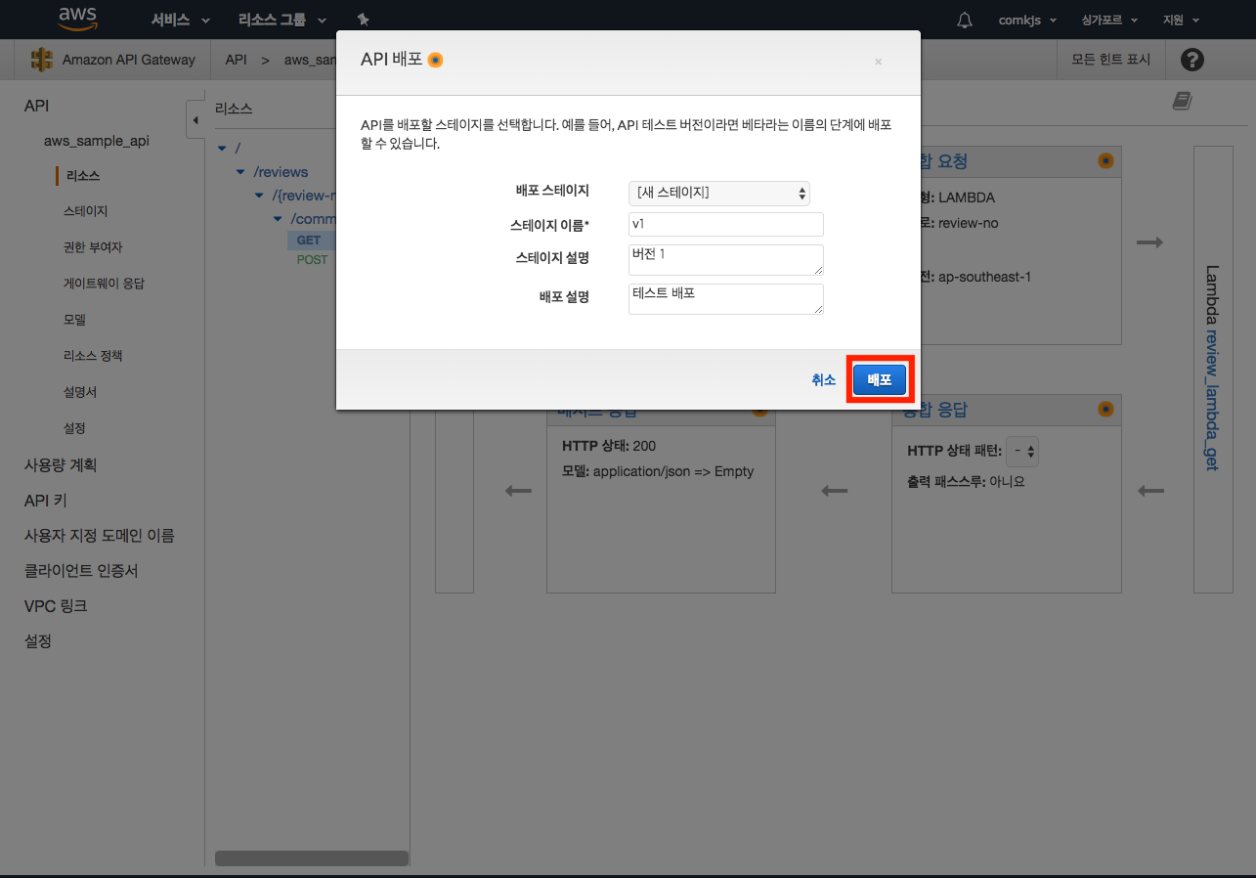Viewport: 1256px width, 878px height.
Task: Open 사용량 계획 in the sidebar
Action: click(61, 465)
